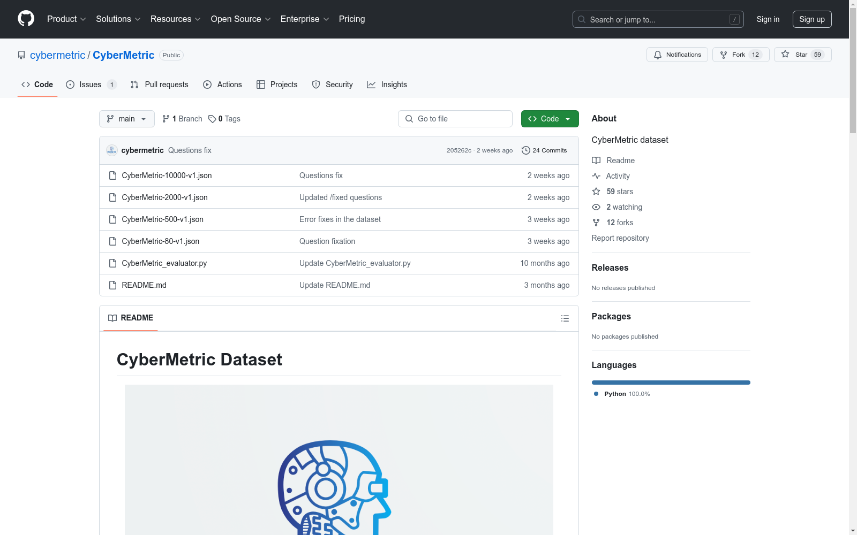Expand the Enterprise menu

pos(305,19)
